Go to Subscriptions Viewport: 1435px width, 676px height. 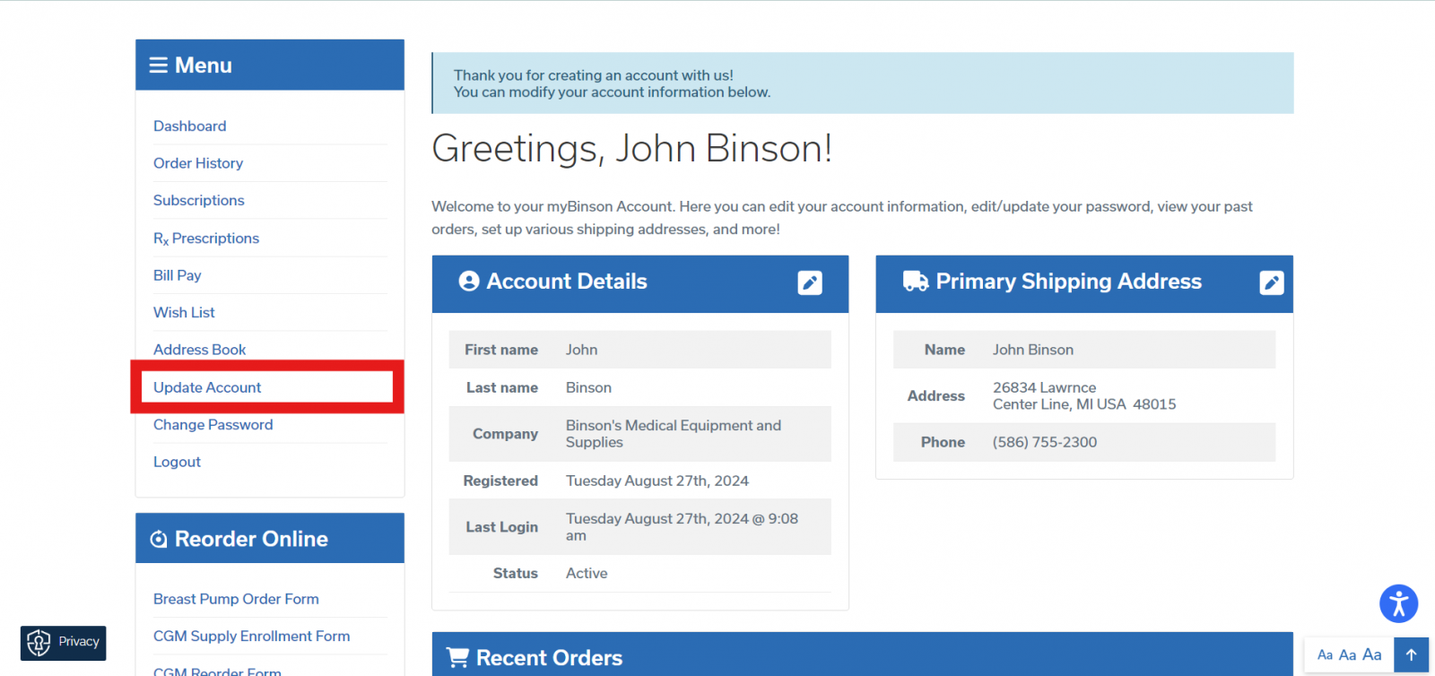coord(198,201)
